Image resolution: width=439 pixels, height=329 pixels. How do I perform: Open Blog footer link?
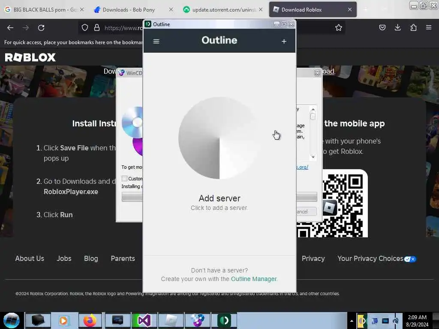pos(91,258)
